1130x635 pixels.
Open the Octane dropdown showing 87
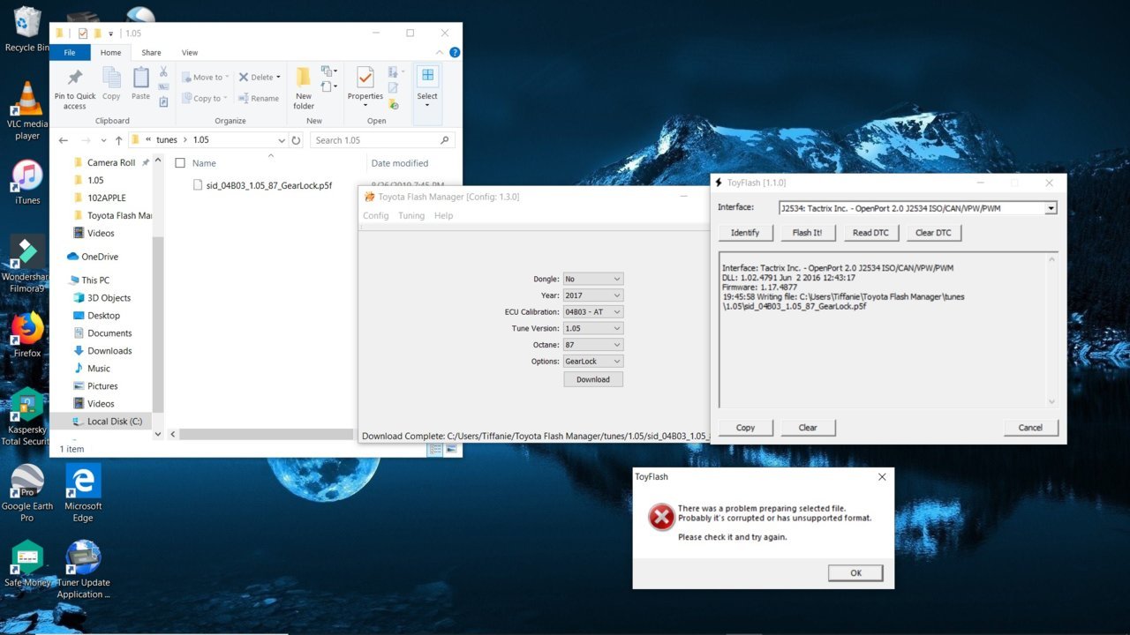pyautogui.click(x=593, y=345)
